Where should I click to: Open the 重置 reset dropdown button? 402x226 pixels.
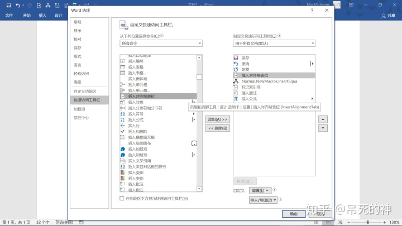tap(260, 190)
